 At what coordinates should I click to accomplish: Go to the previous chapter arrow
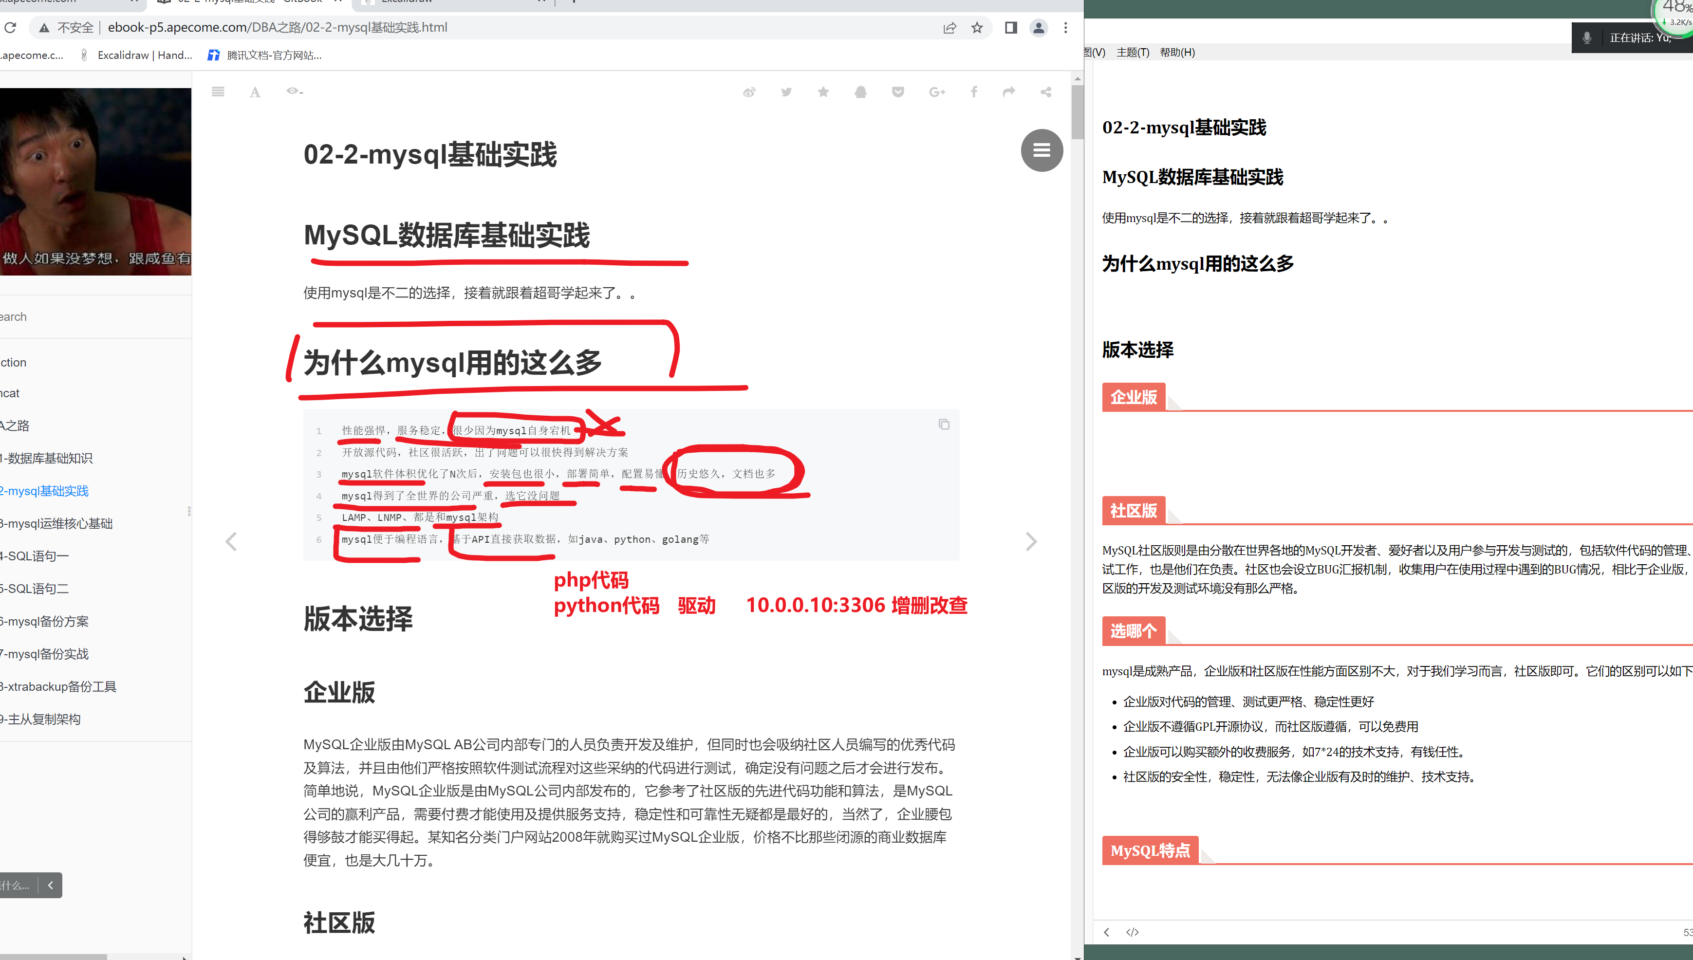[231, 542]
